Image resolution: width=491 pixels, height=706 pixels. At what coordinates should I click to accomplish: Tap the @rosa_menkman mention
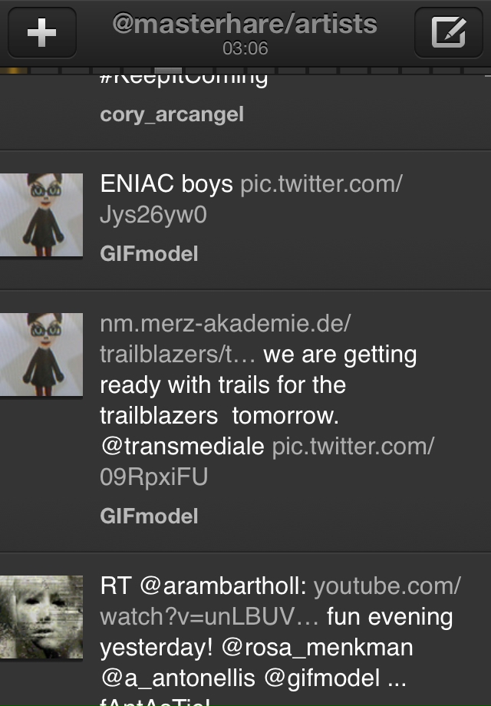318,648
